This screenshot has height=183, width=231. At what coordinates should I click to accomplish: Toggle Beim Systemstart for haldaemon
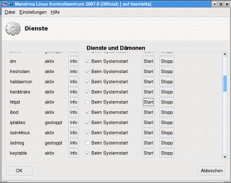pos(87,82)
